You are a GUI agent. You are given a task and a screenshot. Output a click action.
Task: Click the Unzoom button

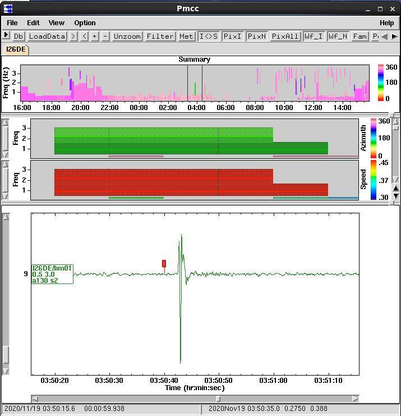click(x=127, y=36)
